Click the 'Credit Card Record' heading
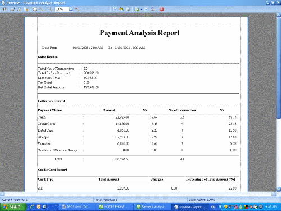This screenshot has width=281, height=211. [53, 170]
